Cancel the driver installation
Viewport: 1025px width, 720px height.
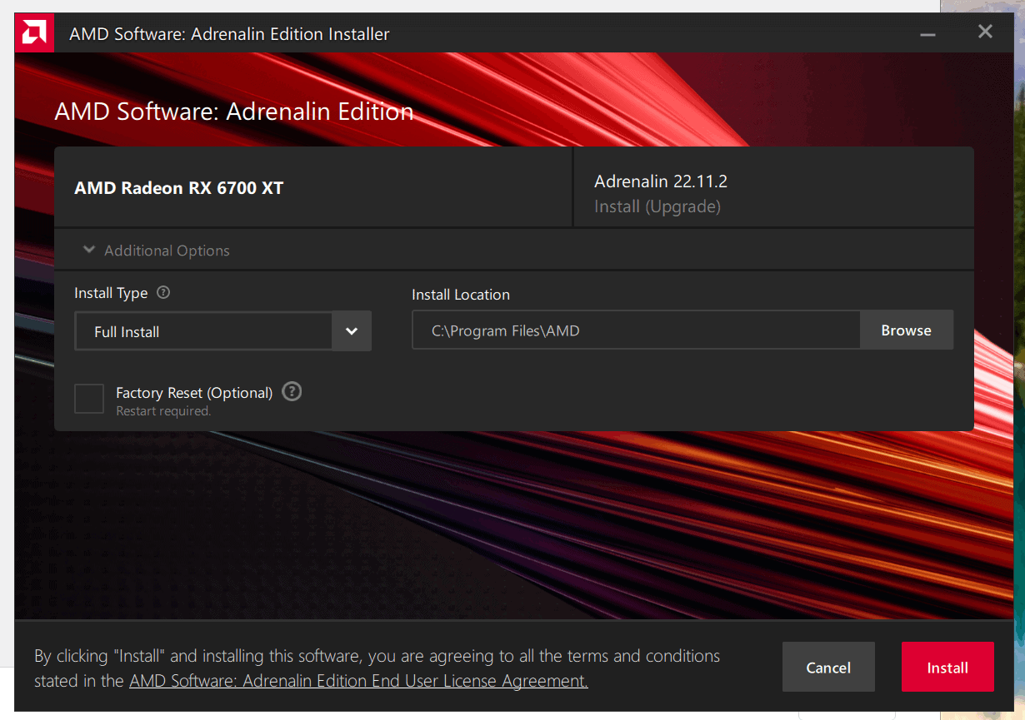(827, 667)
